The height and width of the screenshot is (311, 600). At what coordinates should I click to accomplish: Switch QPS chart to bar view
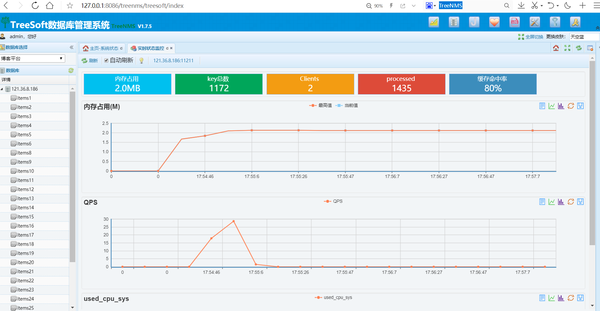pyautogui.click(x=561, y=202)
